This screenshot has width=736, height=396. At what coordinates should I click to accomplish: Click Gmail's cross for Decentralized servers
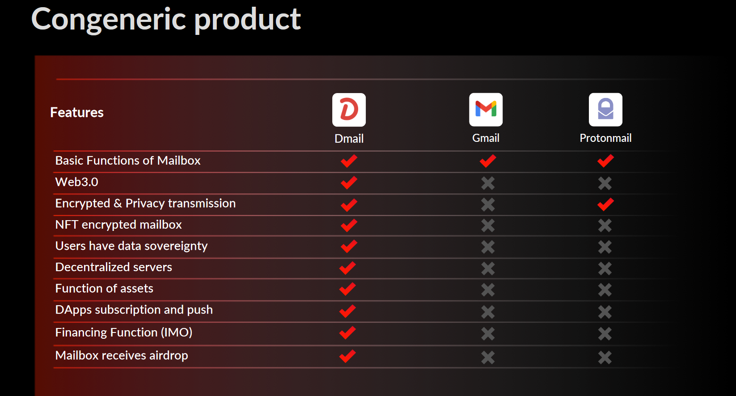tap(488, 268)
